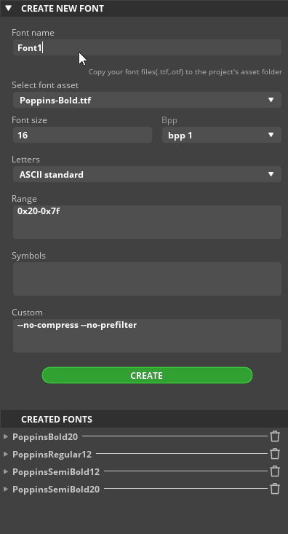288x534 pixels.
Task: Delete the PoppinsRegular12 font with trash icon
Action: 275,454
